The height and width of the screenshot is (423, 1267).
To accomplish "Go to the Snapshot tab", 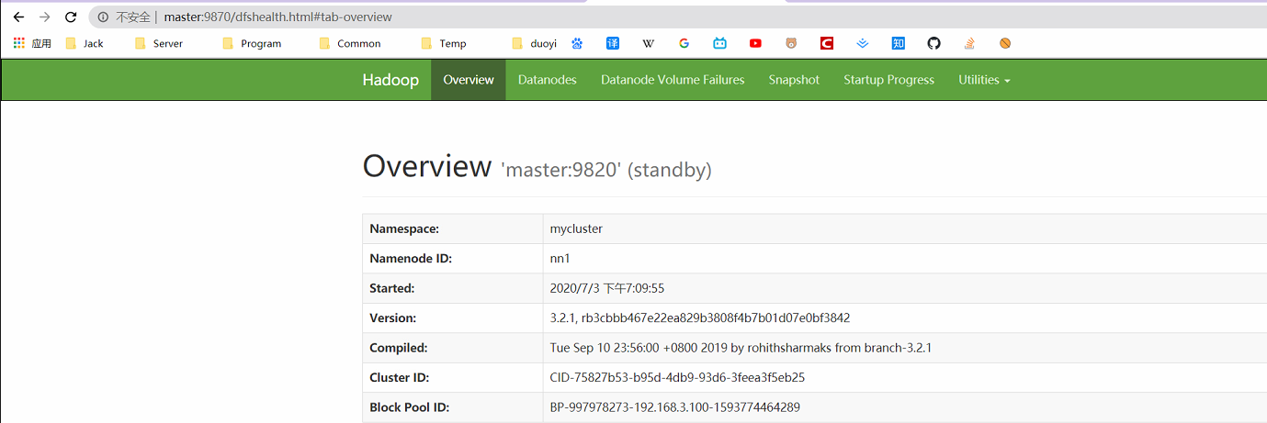I will click(x=794, y=80).
